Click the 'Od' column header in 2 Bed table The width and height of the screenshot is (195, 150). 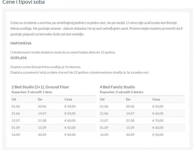pyautogui.click(x=14, y=99)
